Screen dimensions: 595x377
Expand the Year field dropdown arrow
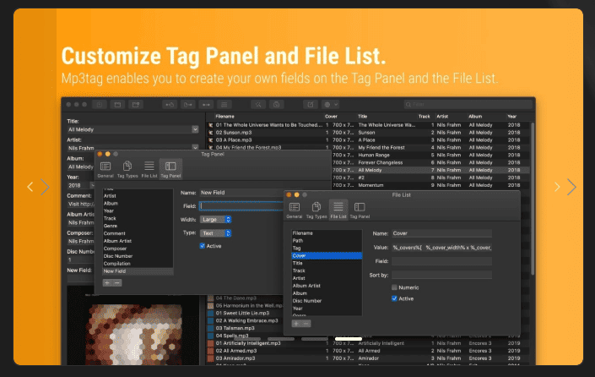coord(92,185)
